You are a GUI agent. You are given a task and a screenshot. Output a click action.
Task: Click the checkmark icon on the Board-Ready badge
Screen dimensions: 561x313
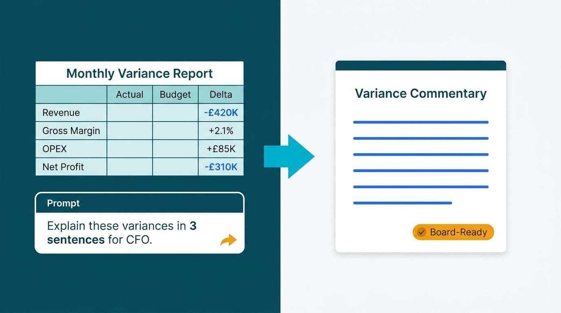click(x=422, y=232)
